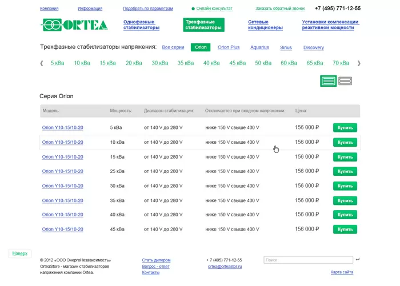Select the Sirius series tab

tap(286, 47)
